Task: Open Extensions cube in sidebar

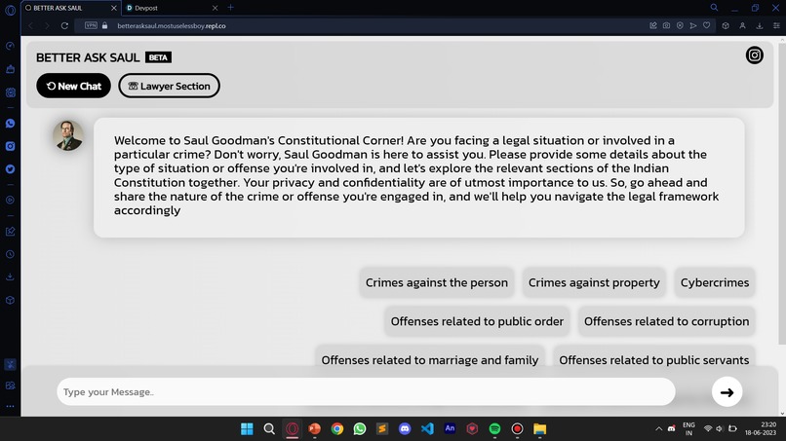Action: click(10, 301)
